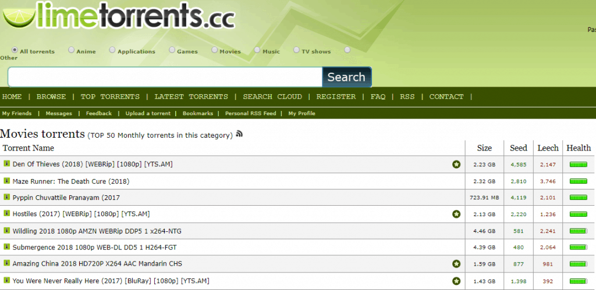Click download arrow icon for Submergence
The image size is (596, 290).
click(6, 247)
